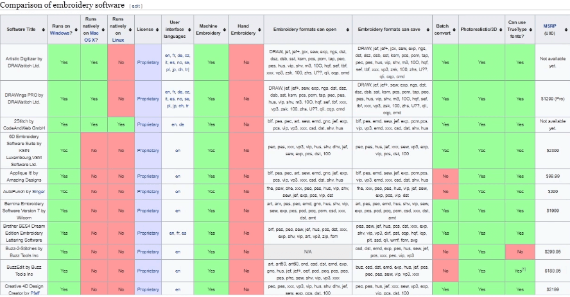Click the '$2399' price cell
The image size is (570, 297).
pyautogui.click(x=553, y=150)
